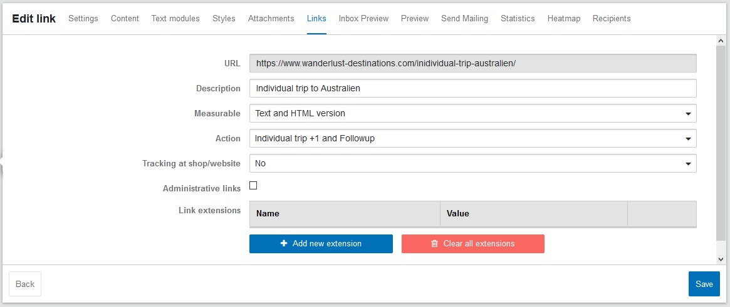
Task: Switch to the Settings tab
Action: (x=83, y=19)
